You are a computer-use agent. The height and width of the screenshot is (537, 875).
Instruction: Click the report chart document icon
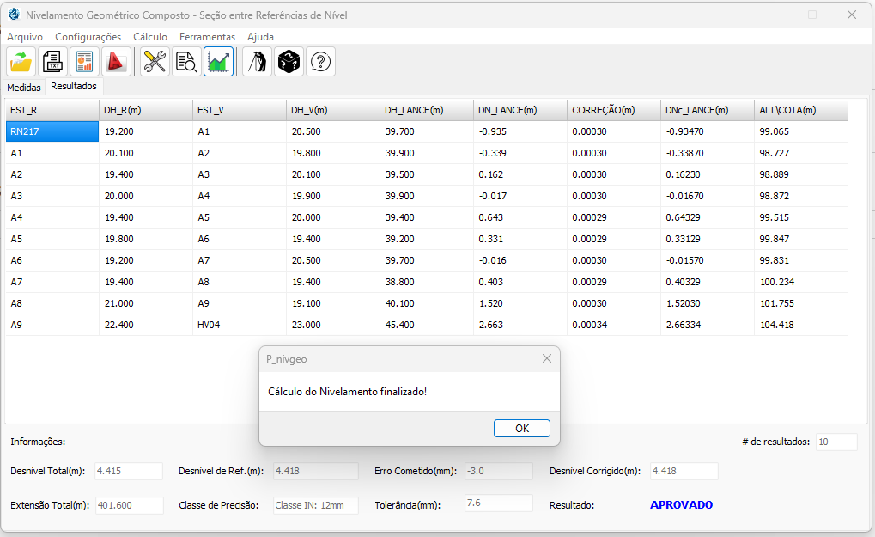point(84,61)
